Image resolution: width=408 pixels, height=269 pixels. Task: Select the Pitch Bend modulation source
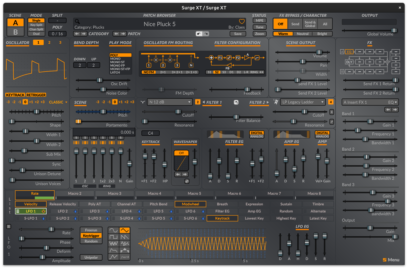158,204
